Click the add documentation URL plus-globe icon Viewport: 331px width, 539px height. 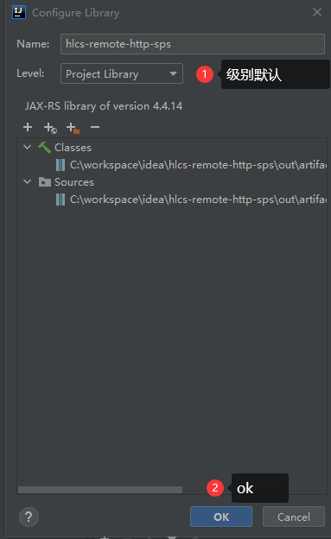click(x=50, y=128)
